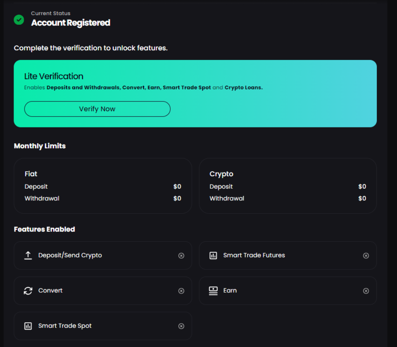
Task: Click the Features Enabled section heading
Action: click(x=44, y=229)
